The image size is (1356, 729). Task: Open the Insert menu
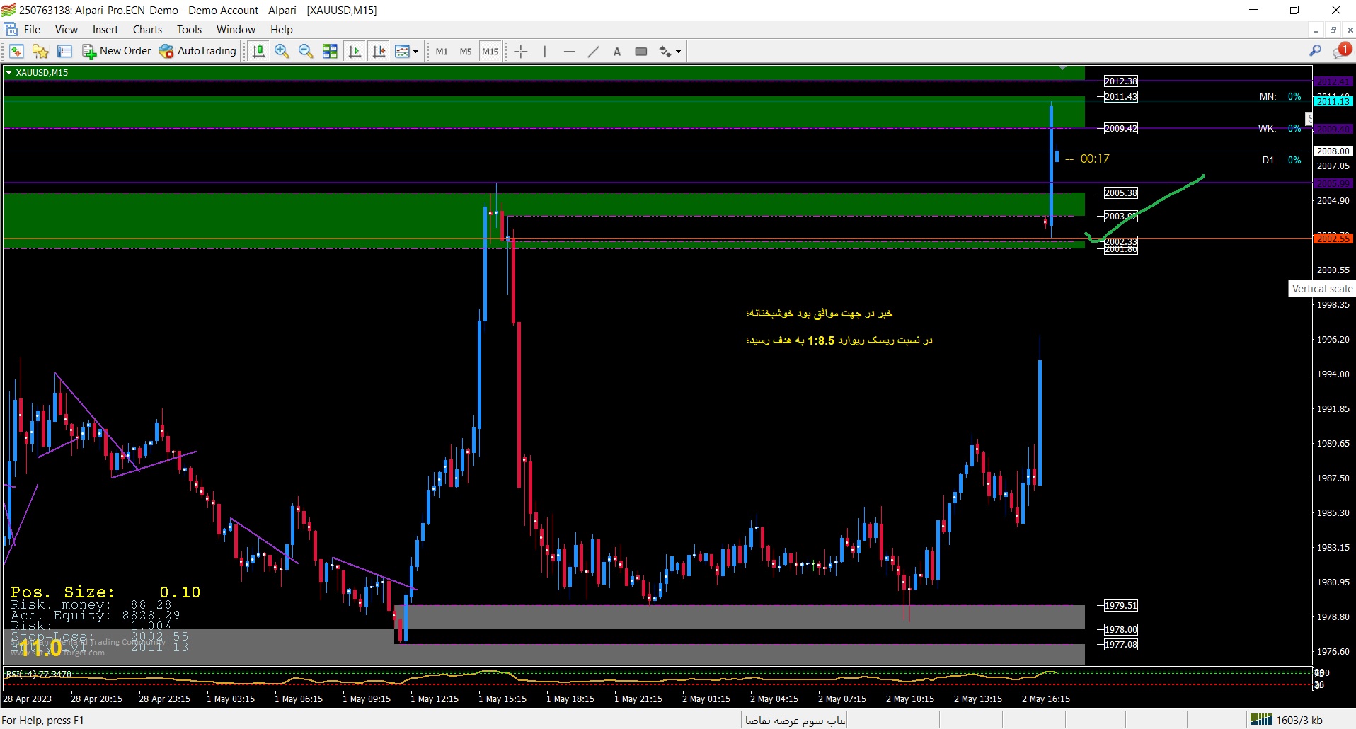click(105, 30)
